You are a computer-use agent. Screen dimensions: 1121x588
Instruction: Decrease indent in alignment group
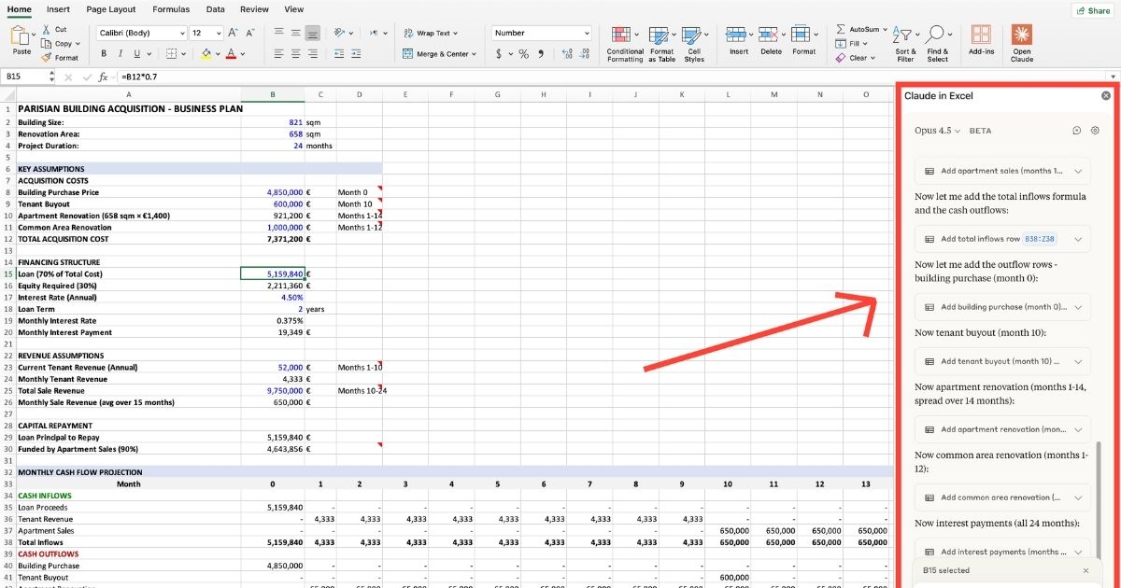tap(339, 54)
